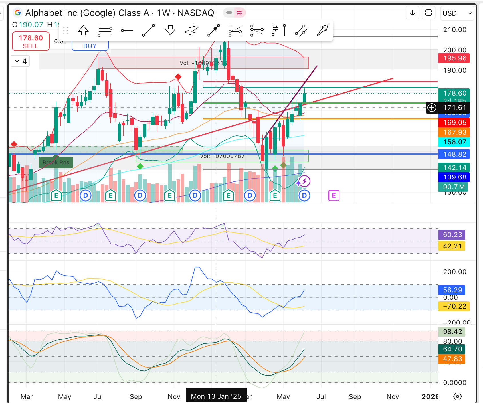
Task: Click the red 195.96 price label
Action: tap(454, 58)
